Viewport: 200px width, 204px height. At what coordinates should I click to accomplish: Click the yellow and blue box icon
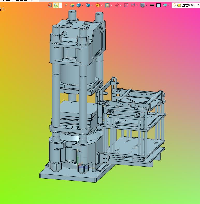(x=72, y=5)
